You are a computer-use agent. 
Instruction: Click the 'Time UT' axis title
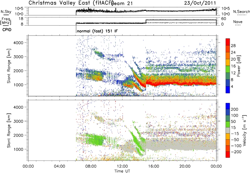point(122,171)
